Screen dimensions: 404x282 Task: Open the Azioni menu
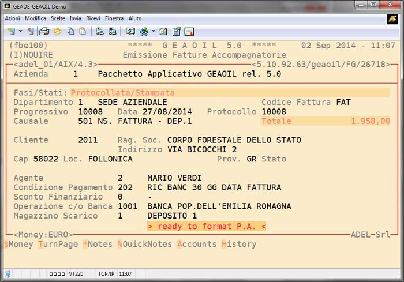pos(12,18)
